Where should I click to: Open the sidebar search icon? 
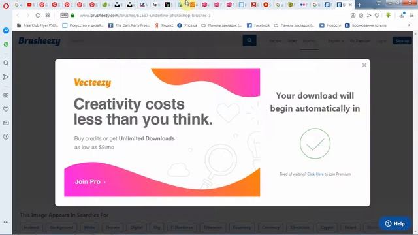pos(6,63)
